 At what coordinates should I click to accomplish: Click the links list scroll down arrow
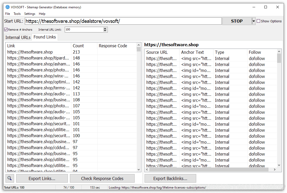pyautogui.click(x=139, y=169)
